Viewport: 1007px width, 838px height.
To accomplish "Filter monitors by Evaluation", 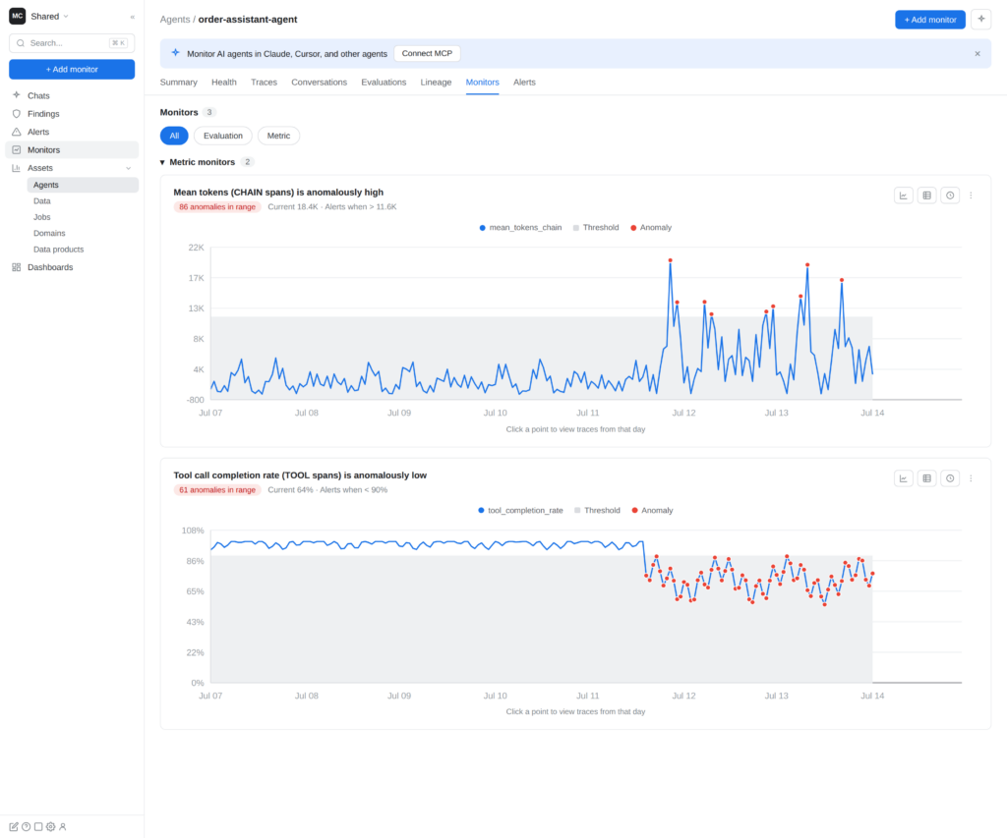I will [x=223, y=136].
